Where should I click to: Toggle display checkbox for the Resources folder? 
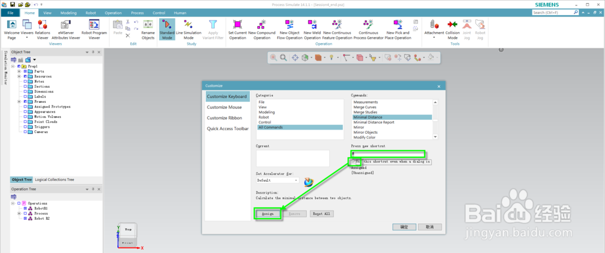25,76
